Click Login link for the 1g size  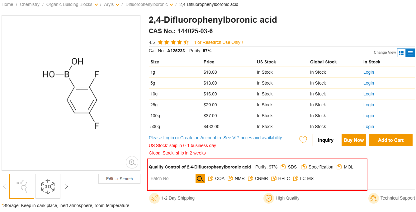pyautogui.click(x=369, y=72)
